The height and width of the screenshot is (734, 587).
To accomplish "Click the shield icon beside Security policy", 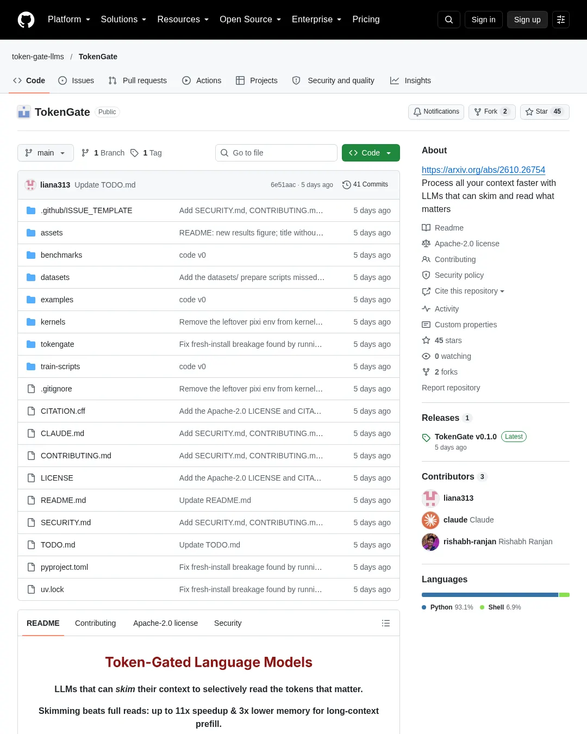I will coord(426,275).
